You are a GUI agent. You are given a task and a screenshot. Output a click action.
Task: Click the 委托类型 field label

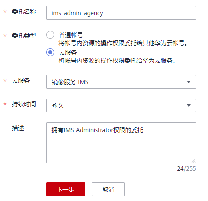point(24,36)
